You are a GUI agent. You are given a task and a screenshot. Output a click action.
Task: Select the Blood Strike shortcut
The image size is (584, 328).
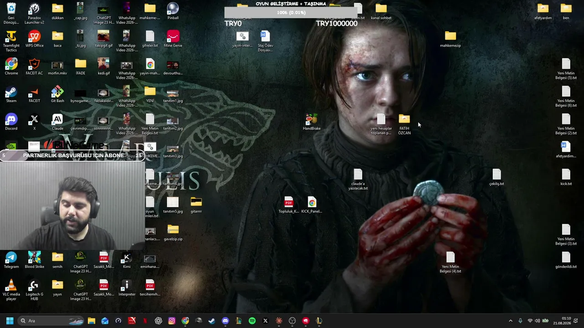coord(34,260)
